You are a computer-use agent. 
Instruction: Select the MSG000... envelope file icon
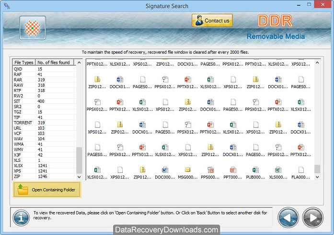click(x=187, y=170)
